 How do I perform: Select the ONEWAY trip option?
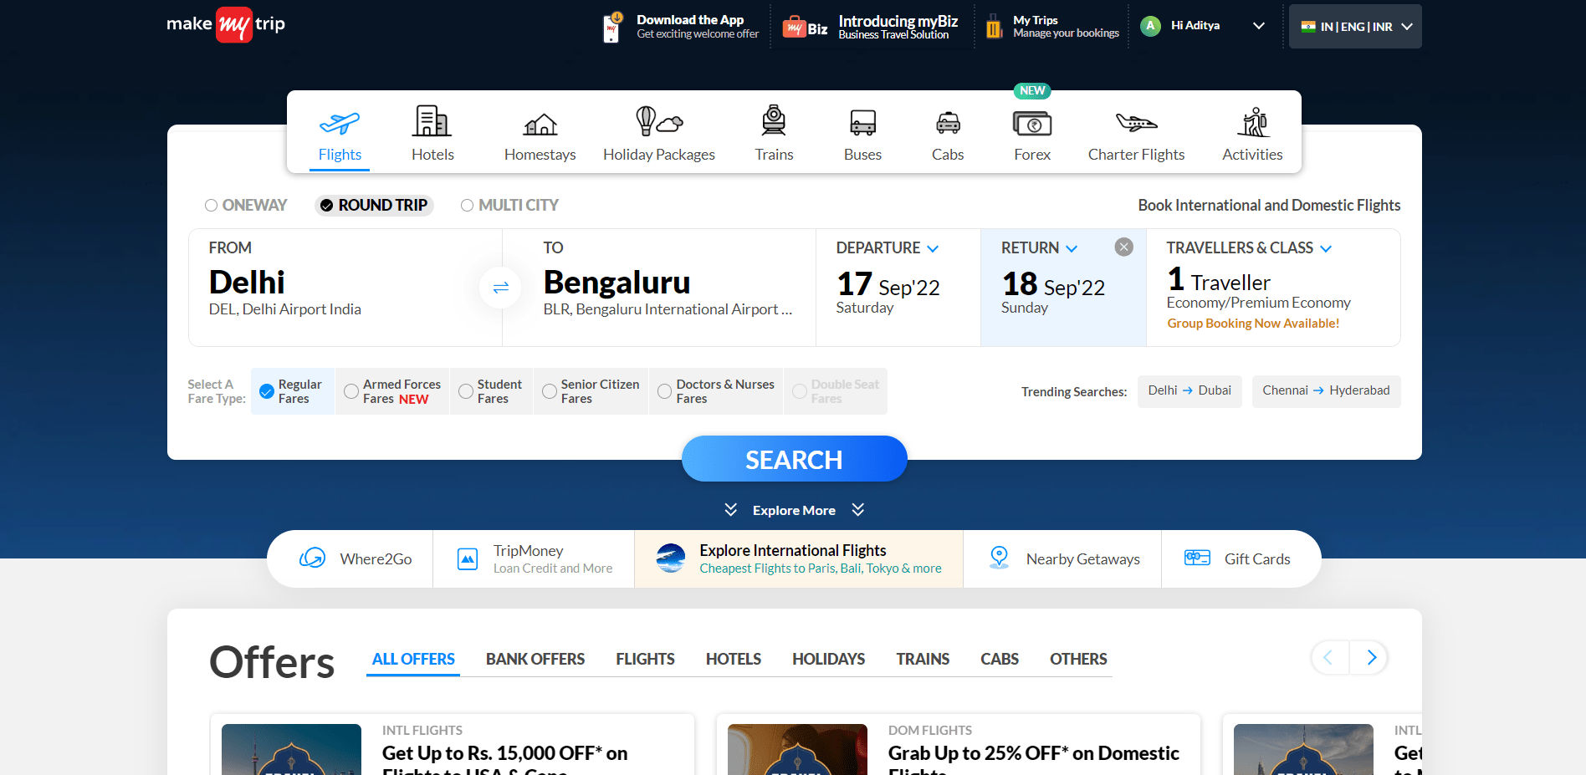pyautogui.click(x=246, y=205)
